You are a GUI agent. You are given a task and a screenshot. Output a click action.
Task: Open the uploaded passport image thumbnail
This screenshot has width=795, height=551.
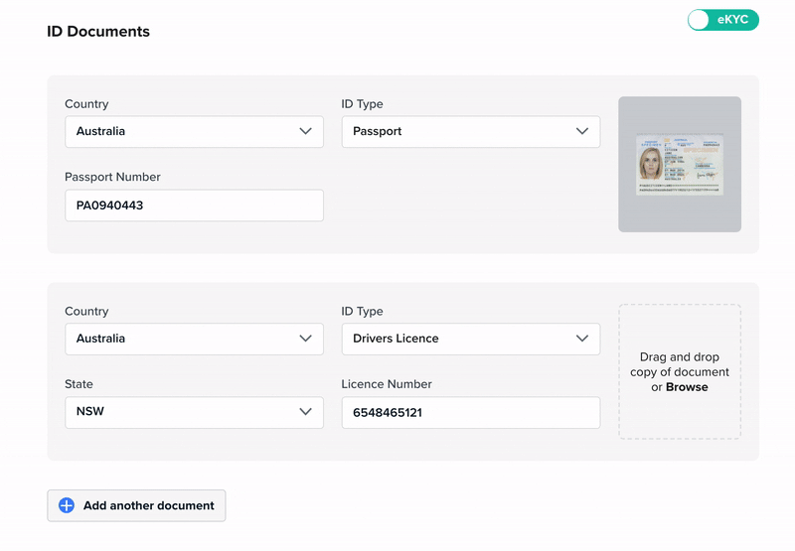point(680,164)
